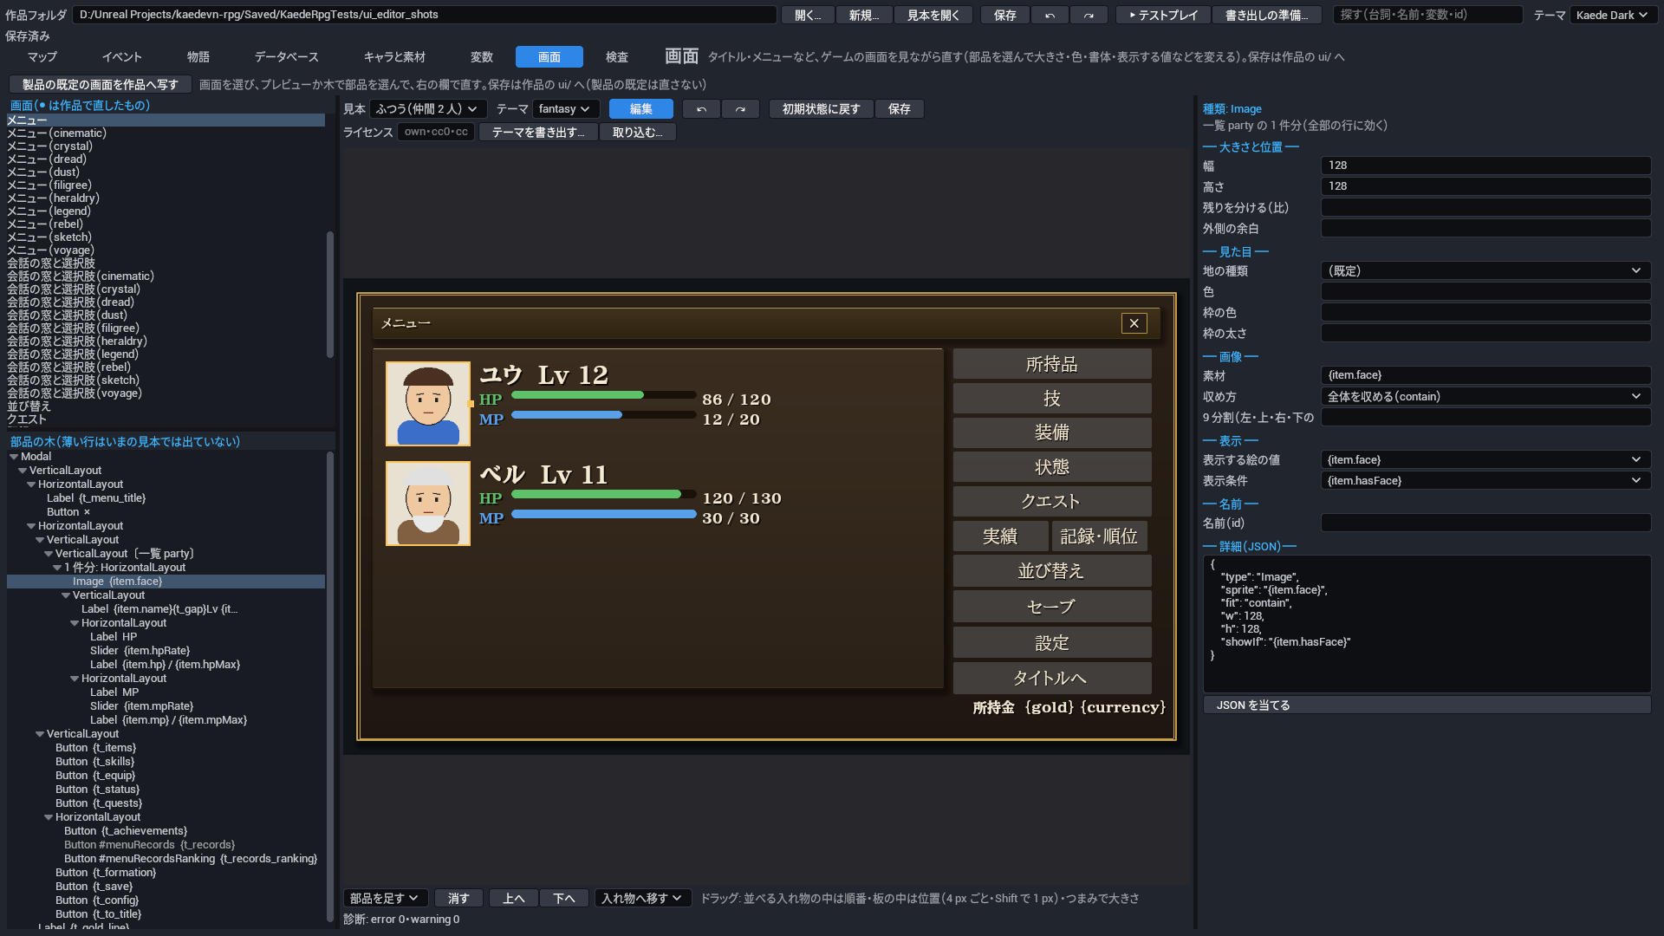
Task: Click ユウ's green HP slider bar
Action: tap(604, 395)
